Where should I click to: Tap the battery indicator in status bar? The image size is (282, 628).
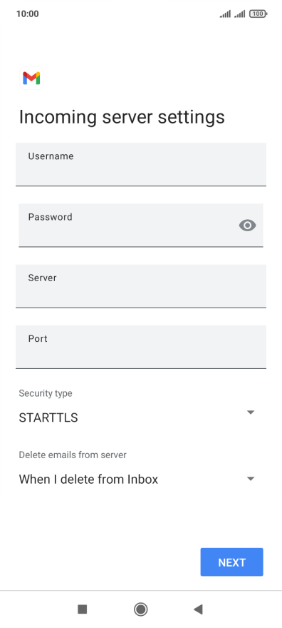point(258,14)
